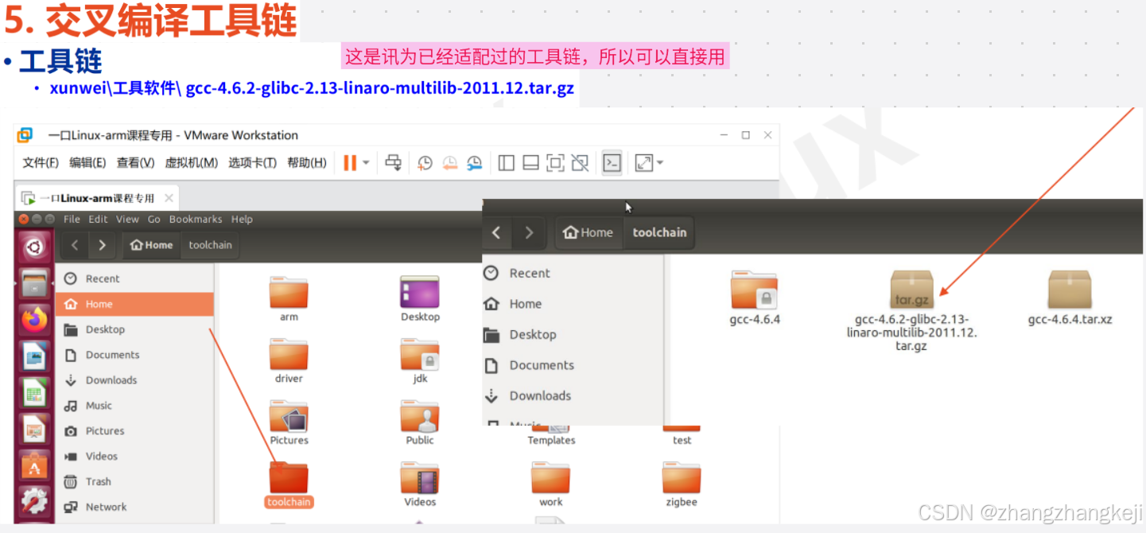This screenshot has height=533, width=1146.
Task: Open the 查看(V) menu
Action: [135, 162]
